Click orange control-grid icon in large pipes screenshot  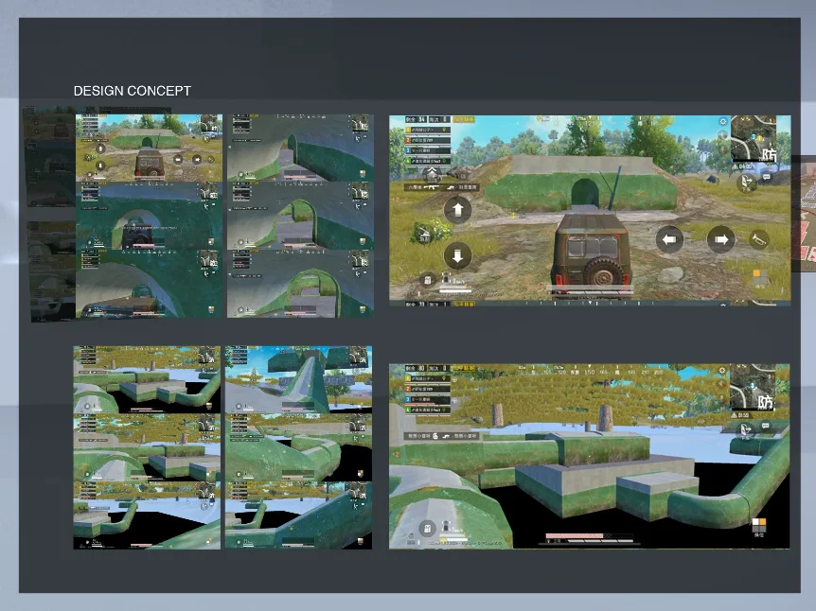[759, 525]
